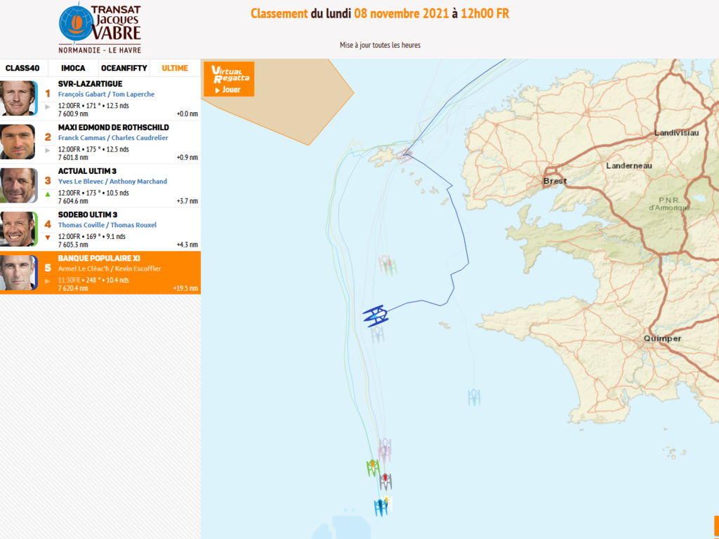
Task: Open SVR-LAZARTIGUE skipper photo
Action: click(x=18, y=98)
